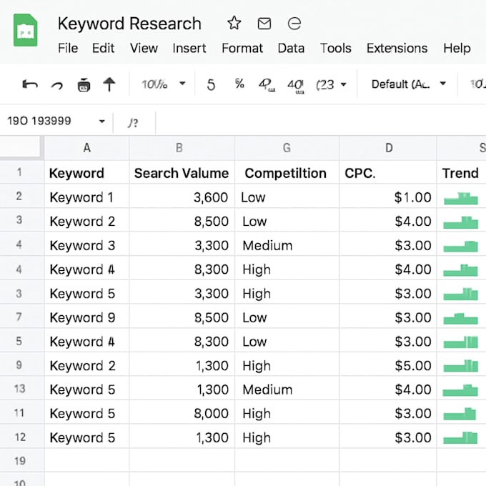Click the 'CPC.' header cell
This screenshot has width=486, height=486.
[x=388, y=172]
